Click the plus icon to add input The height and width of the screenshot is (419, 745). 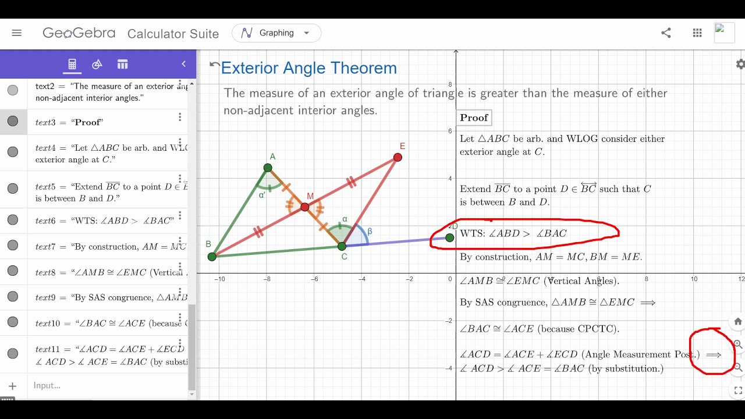(x=13, y=386)
